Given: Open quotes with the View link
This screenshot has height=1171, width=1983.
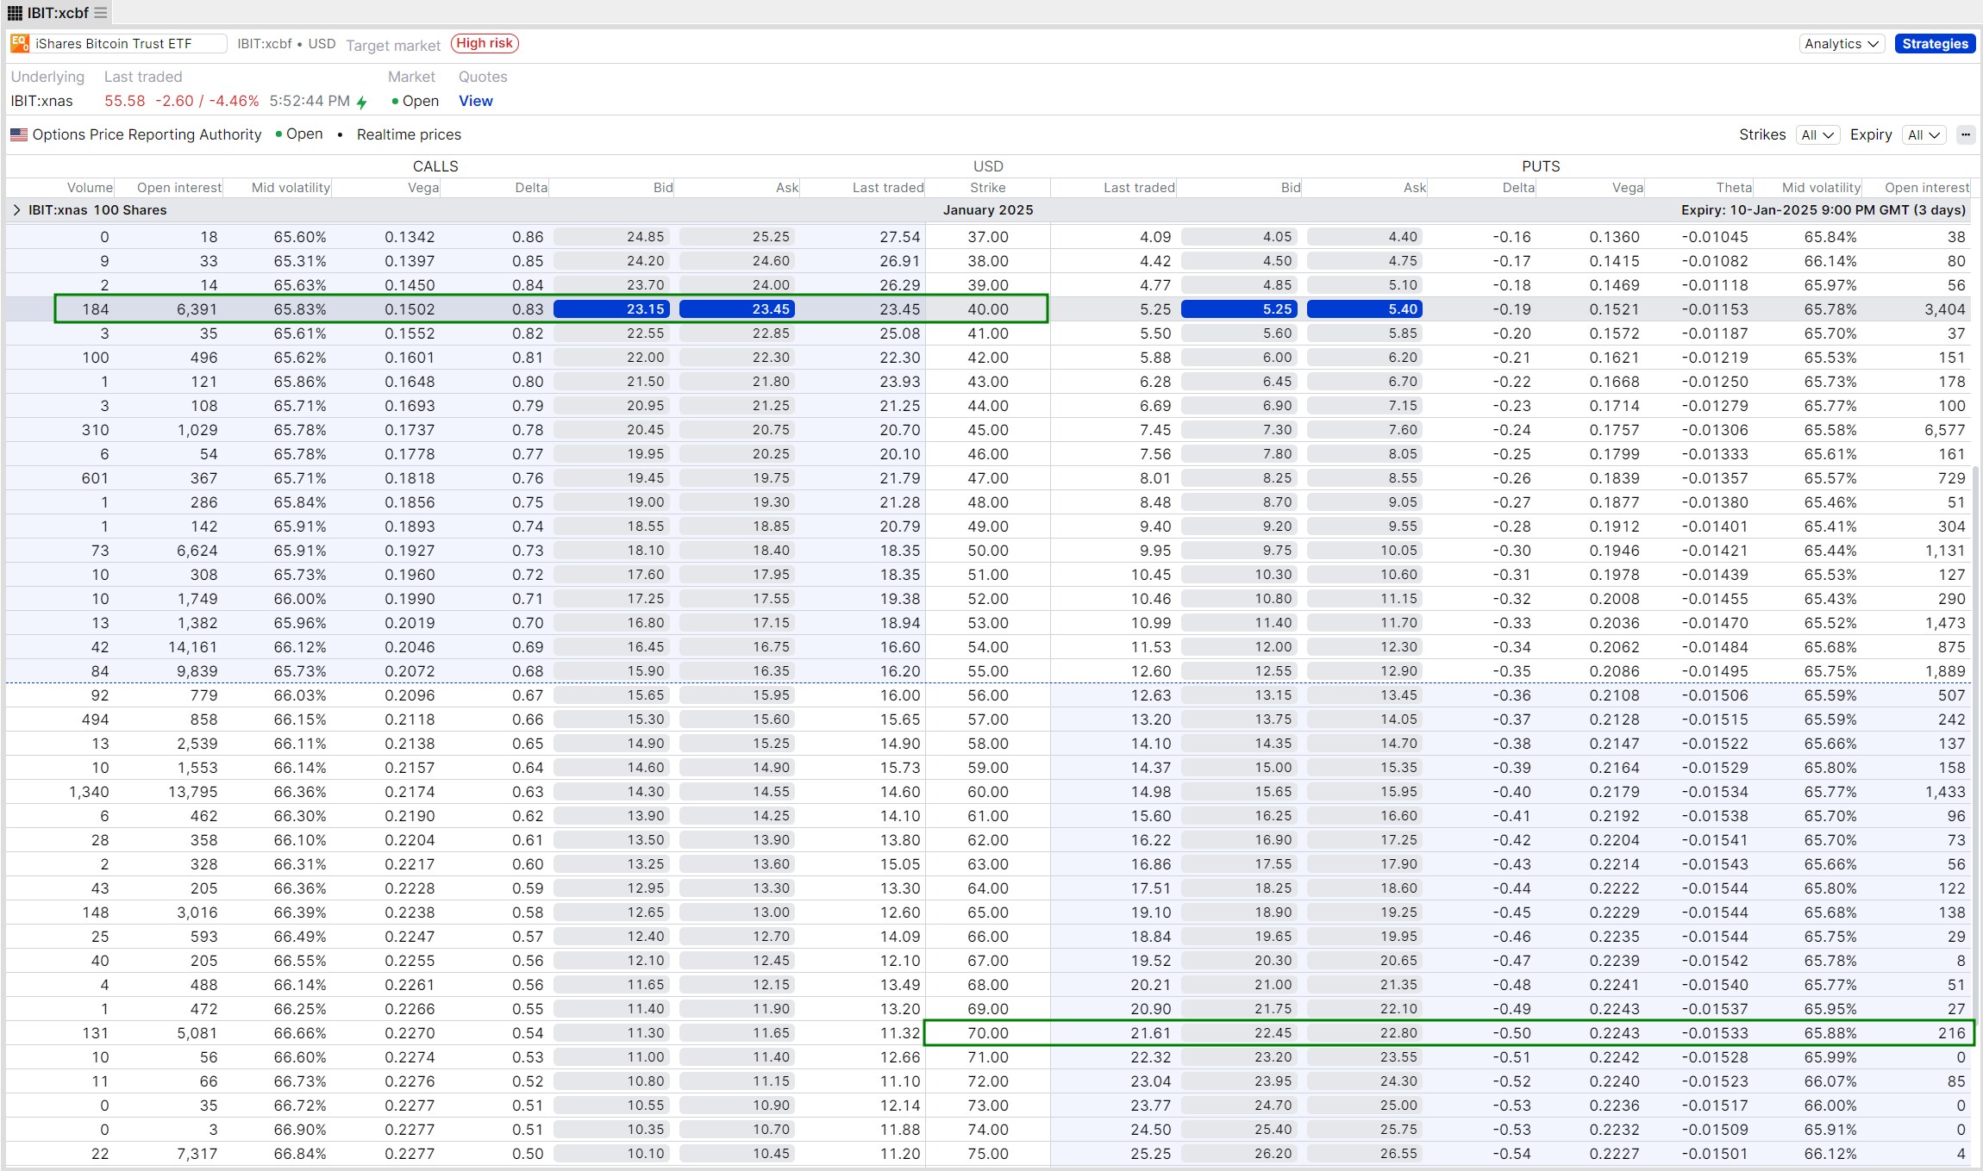Looking at the screenshot, I should coord(475,101).
